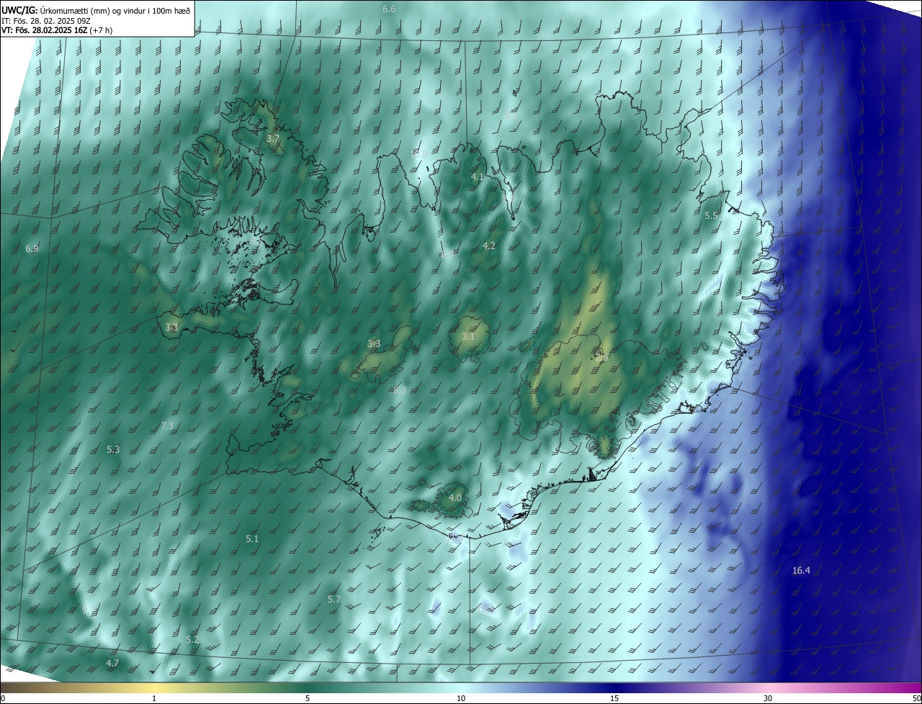Click the 4.1 value in north Iceland
The height and width of the screenshot is (704, 922).
pos(477,177)
